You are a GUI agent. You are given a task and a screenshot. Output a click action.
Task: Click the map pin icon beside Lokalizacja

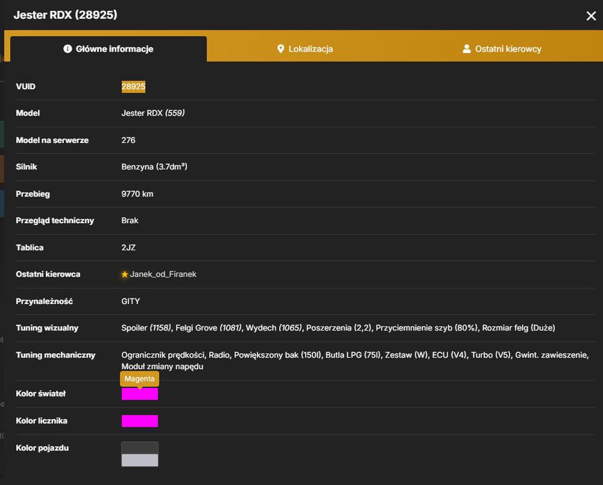tap(281, 48)
